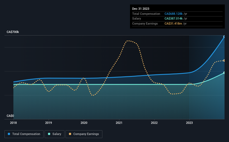Click the CA$31.418m company earnings value
229x142 pixels.
click(173, 23)
